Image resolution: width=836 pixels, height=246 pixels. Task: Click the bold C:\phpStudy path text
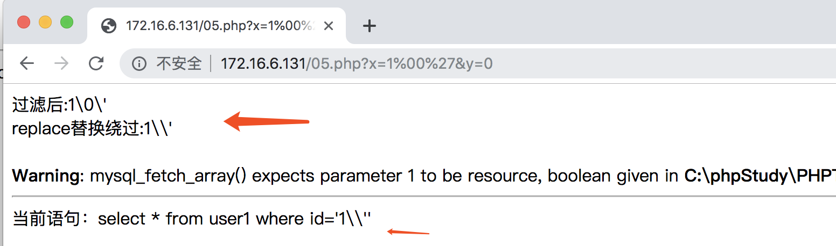(x=760, y=176)
